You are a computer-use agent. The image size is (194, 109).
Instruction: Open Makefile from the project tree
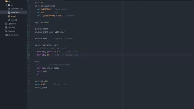pos(12,31)
